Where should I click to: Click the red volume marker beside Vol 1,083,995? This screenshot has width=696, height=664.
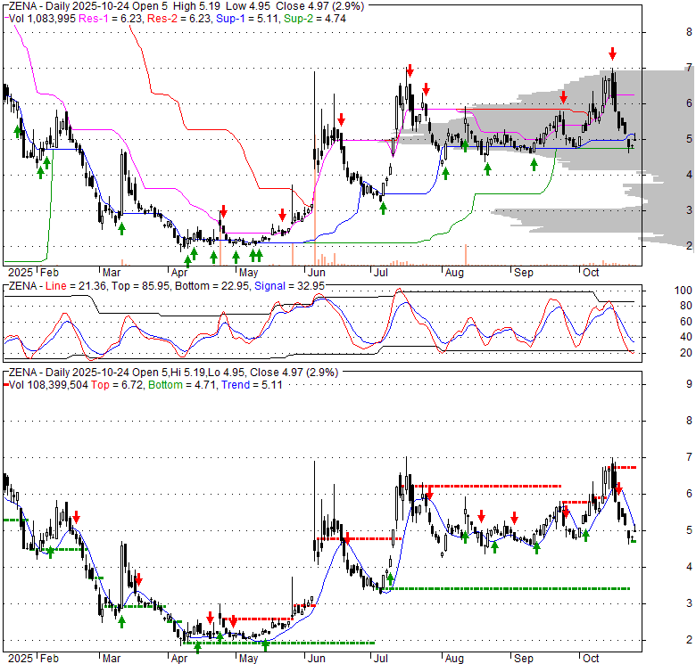[4, 18]
